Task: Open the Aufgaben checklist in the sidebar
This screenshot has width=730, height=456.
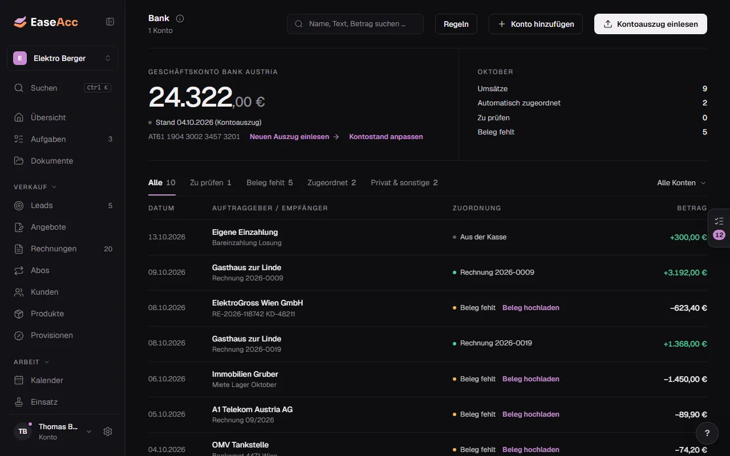Action: 63,139
